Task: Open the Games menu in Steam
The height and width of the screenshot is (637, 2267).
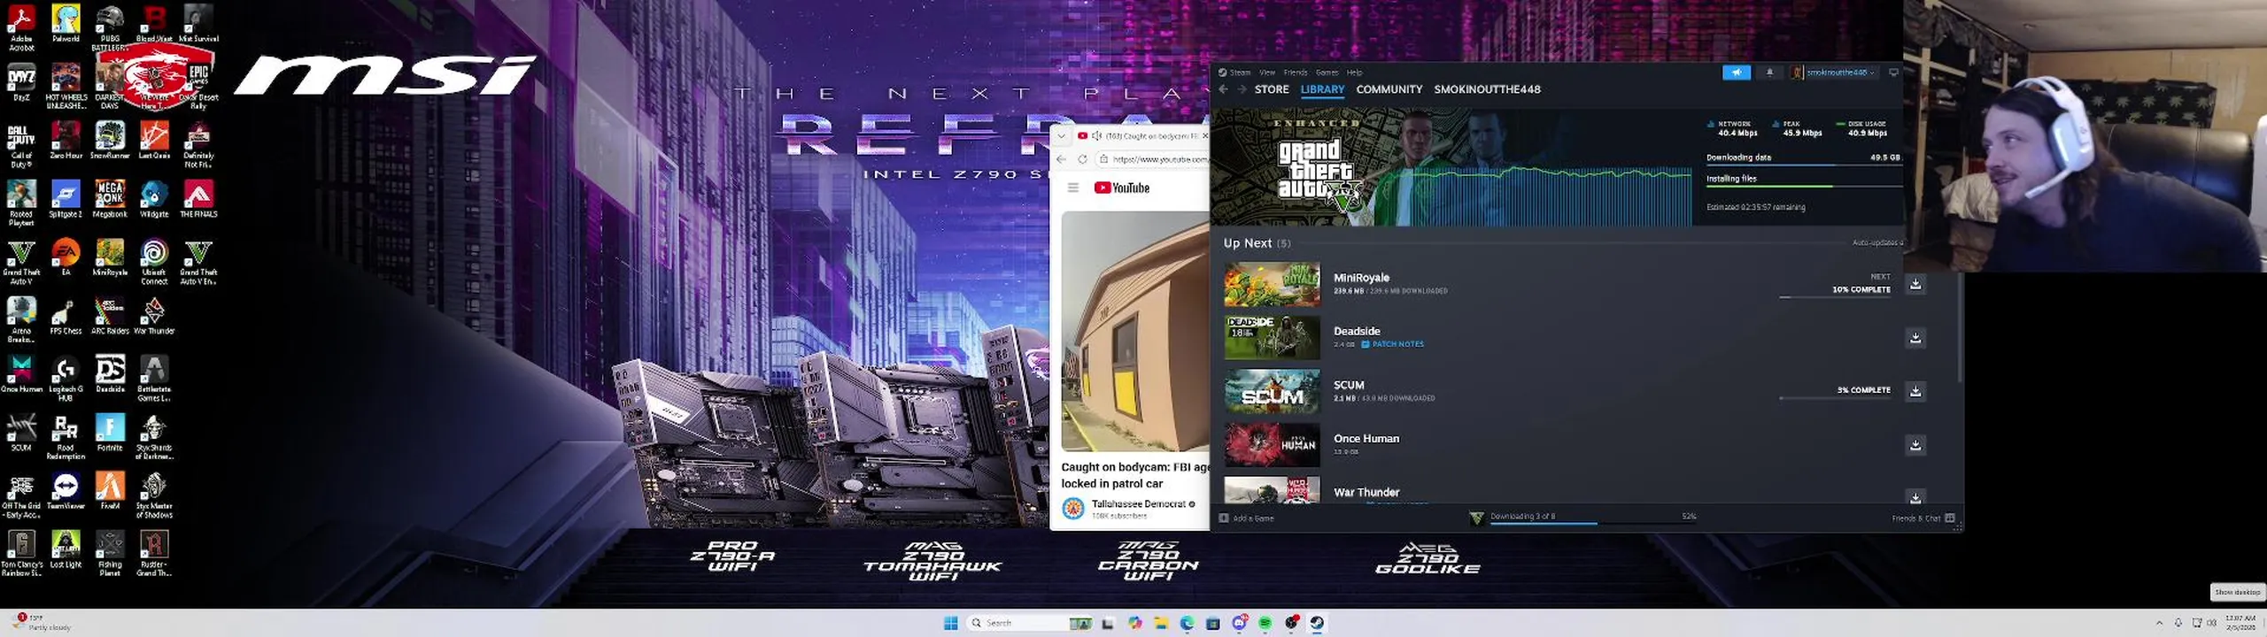Action: [x=1327, y=73]
